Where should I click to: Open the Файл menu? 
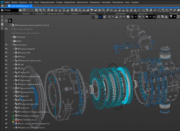pyautogui.click(x=7, y=2)
